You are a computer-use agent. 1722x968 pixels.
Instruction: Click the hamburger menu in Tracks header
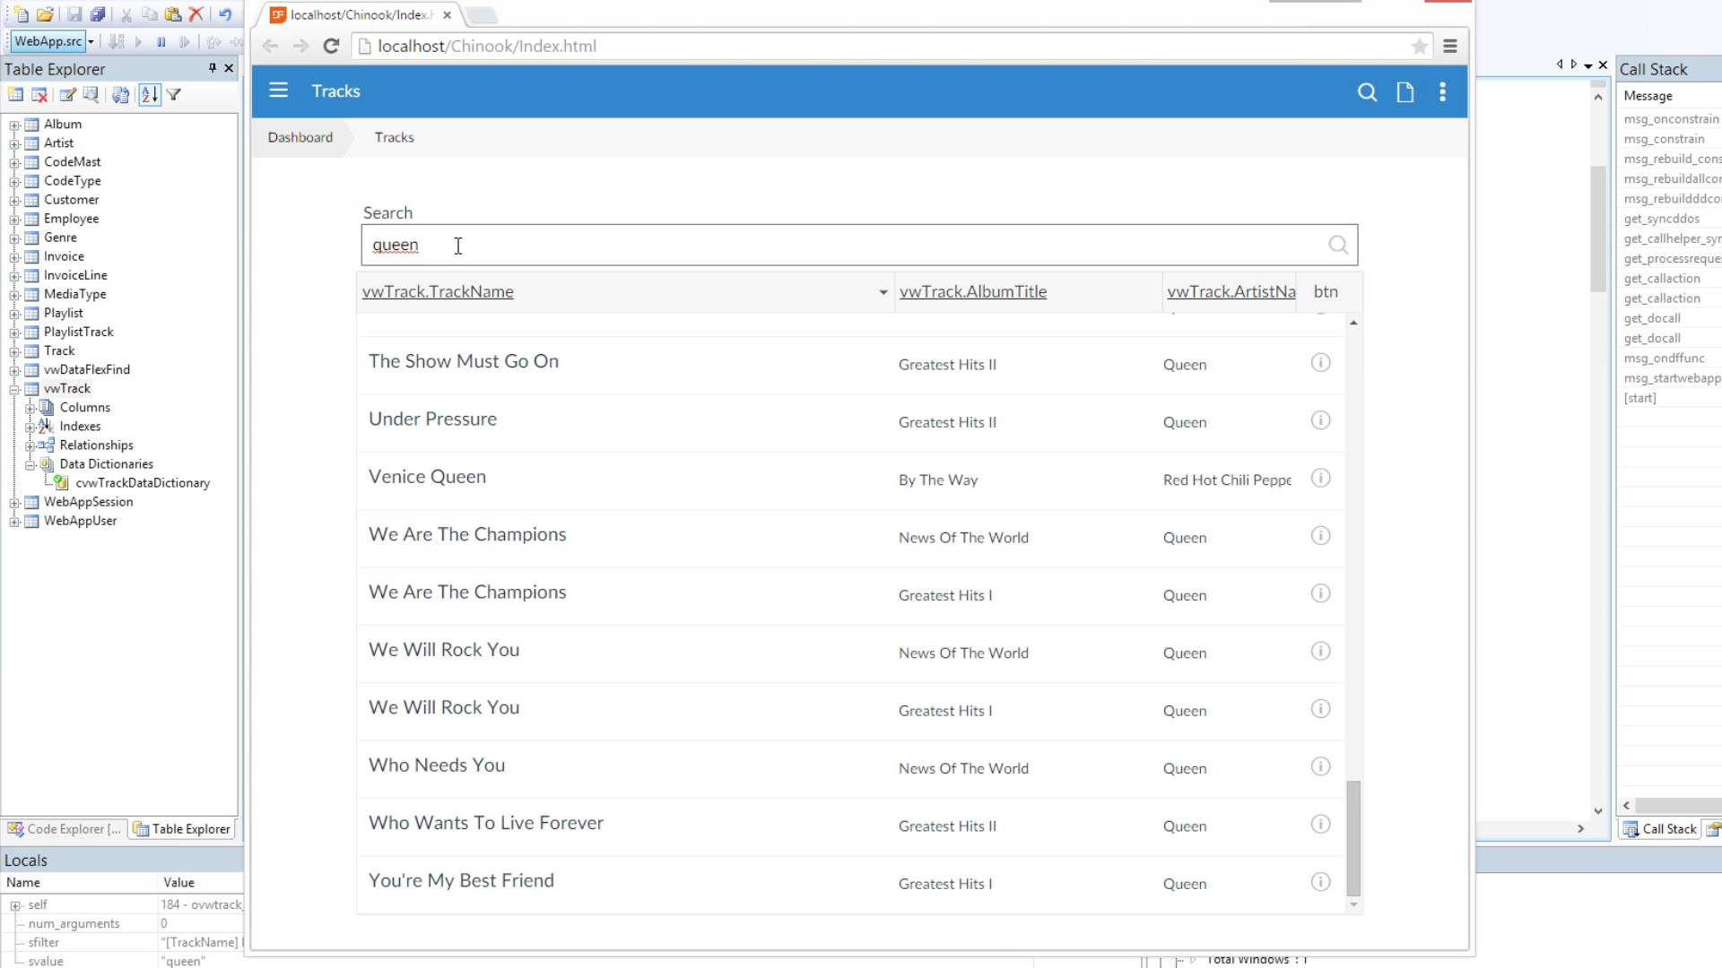278,91
